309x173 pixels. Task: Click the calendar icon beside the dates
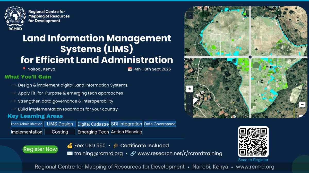point(130,69)
